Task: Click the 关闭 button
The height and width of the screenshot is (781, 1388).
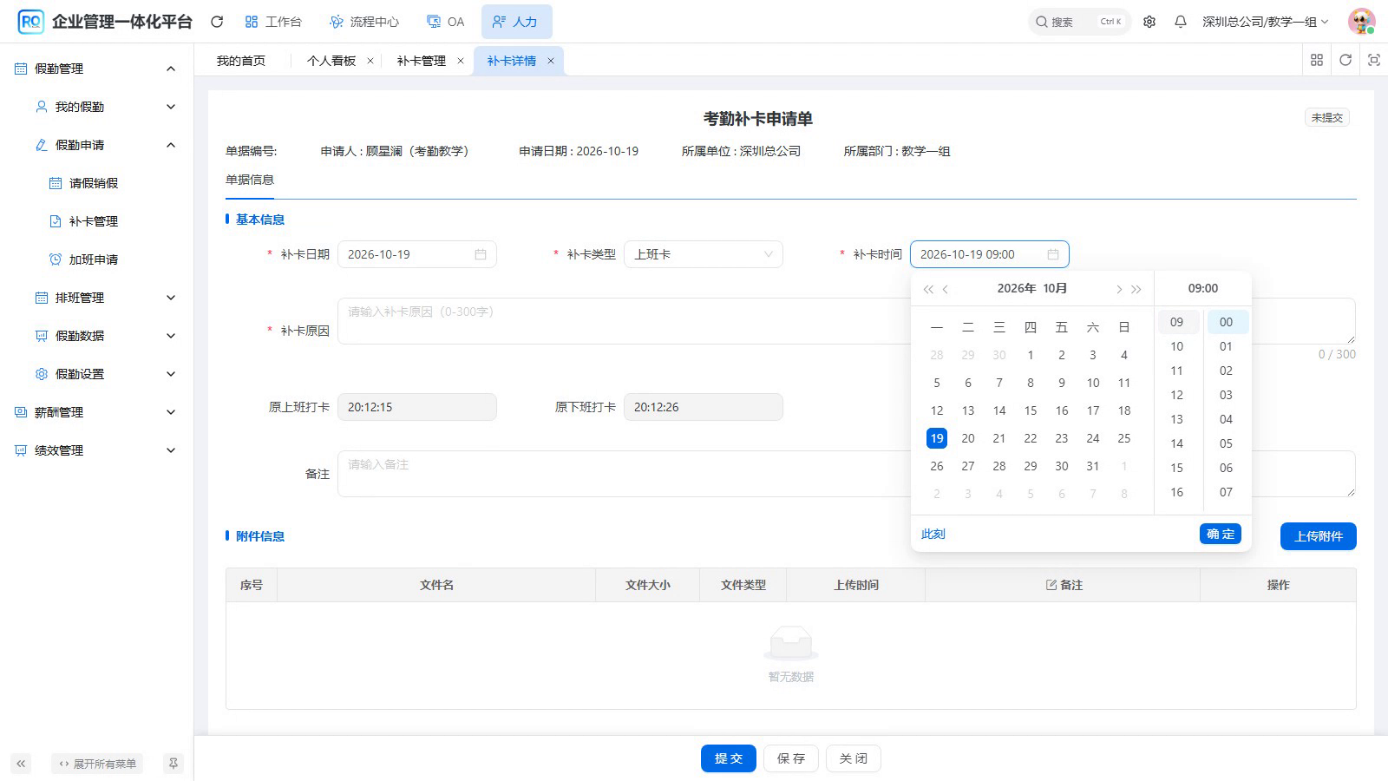Action: 854,758
